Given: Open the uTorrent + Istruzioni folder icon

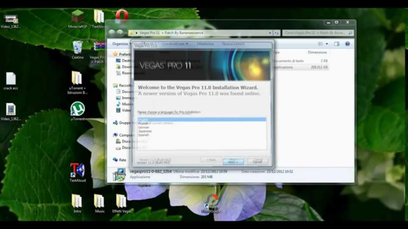Looking at the screenshot, I should click(x=77, y=83).
